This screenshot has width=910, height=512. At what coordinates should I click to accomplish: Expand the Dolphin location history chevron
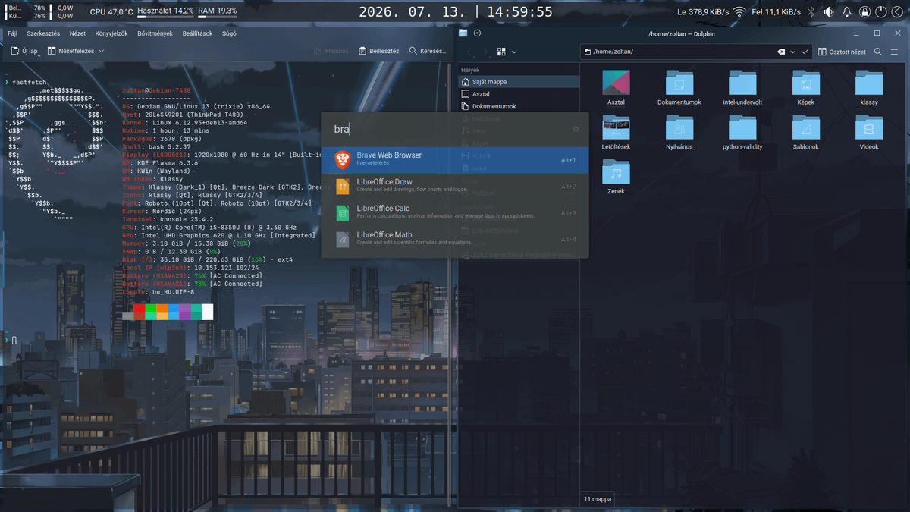point(793,52)
